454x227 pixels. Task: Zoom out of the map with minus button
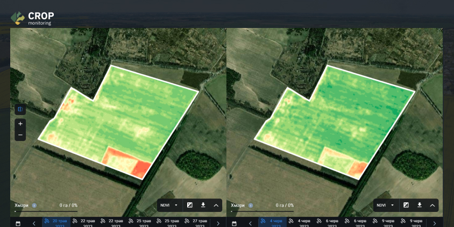(20, 135)
